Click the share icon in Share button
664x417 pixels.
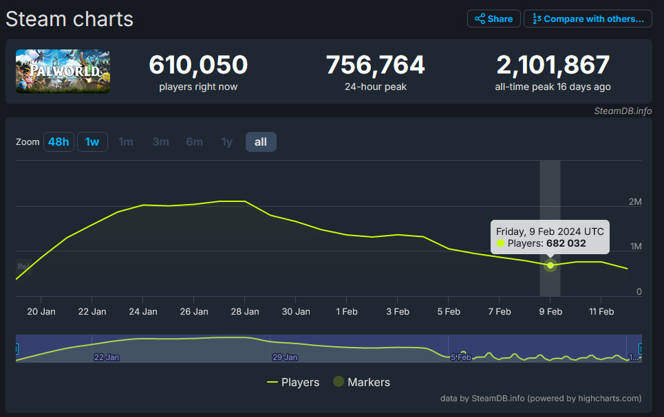click(x=480, y=19)
